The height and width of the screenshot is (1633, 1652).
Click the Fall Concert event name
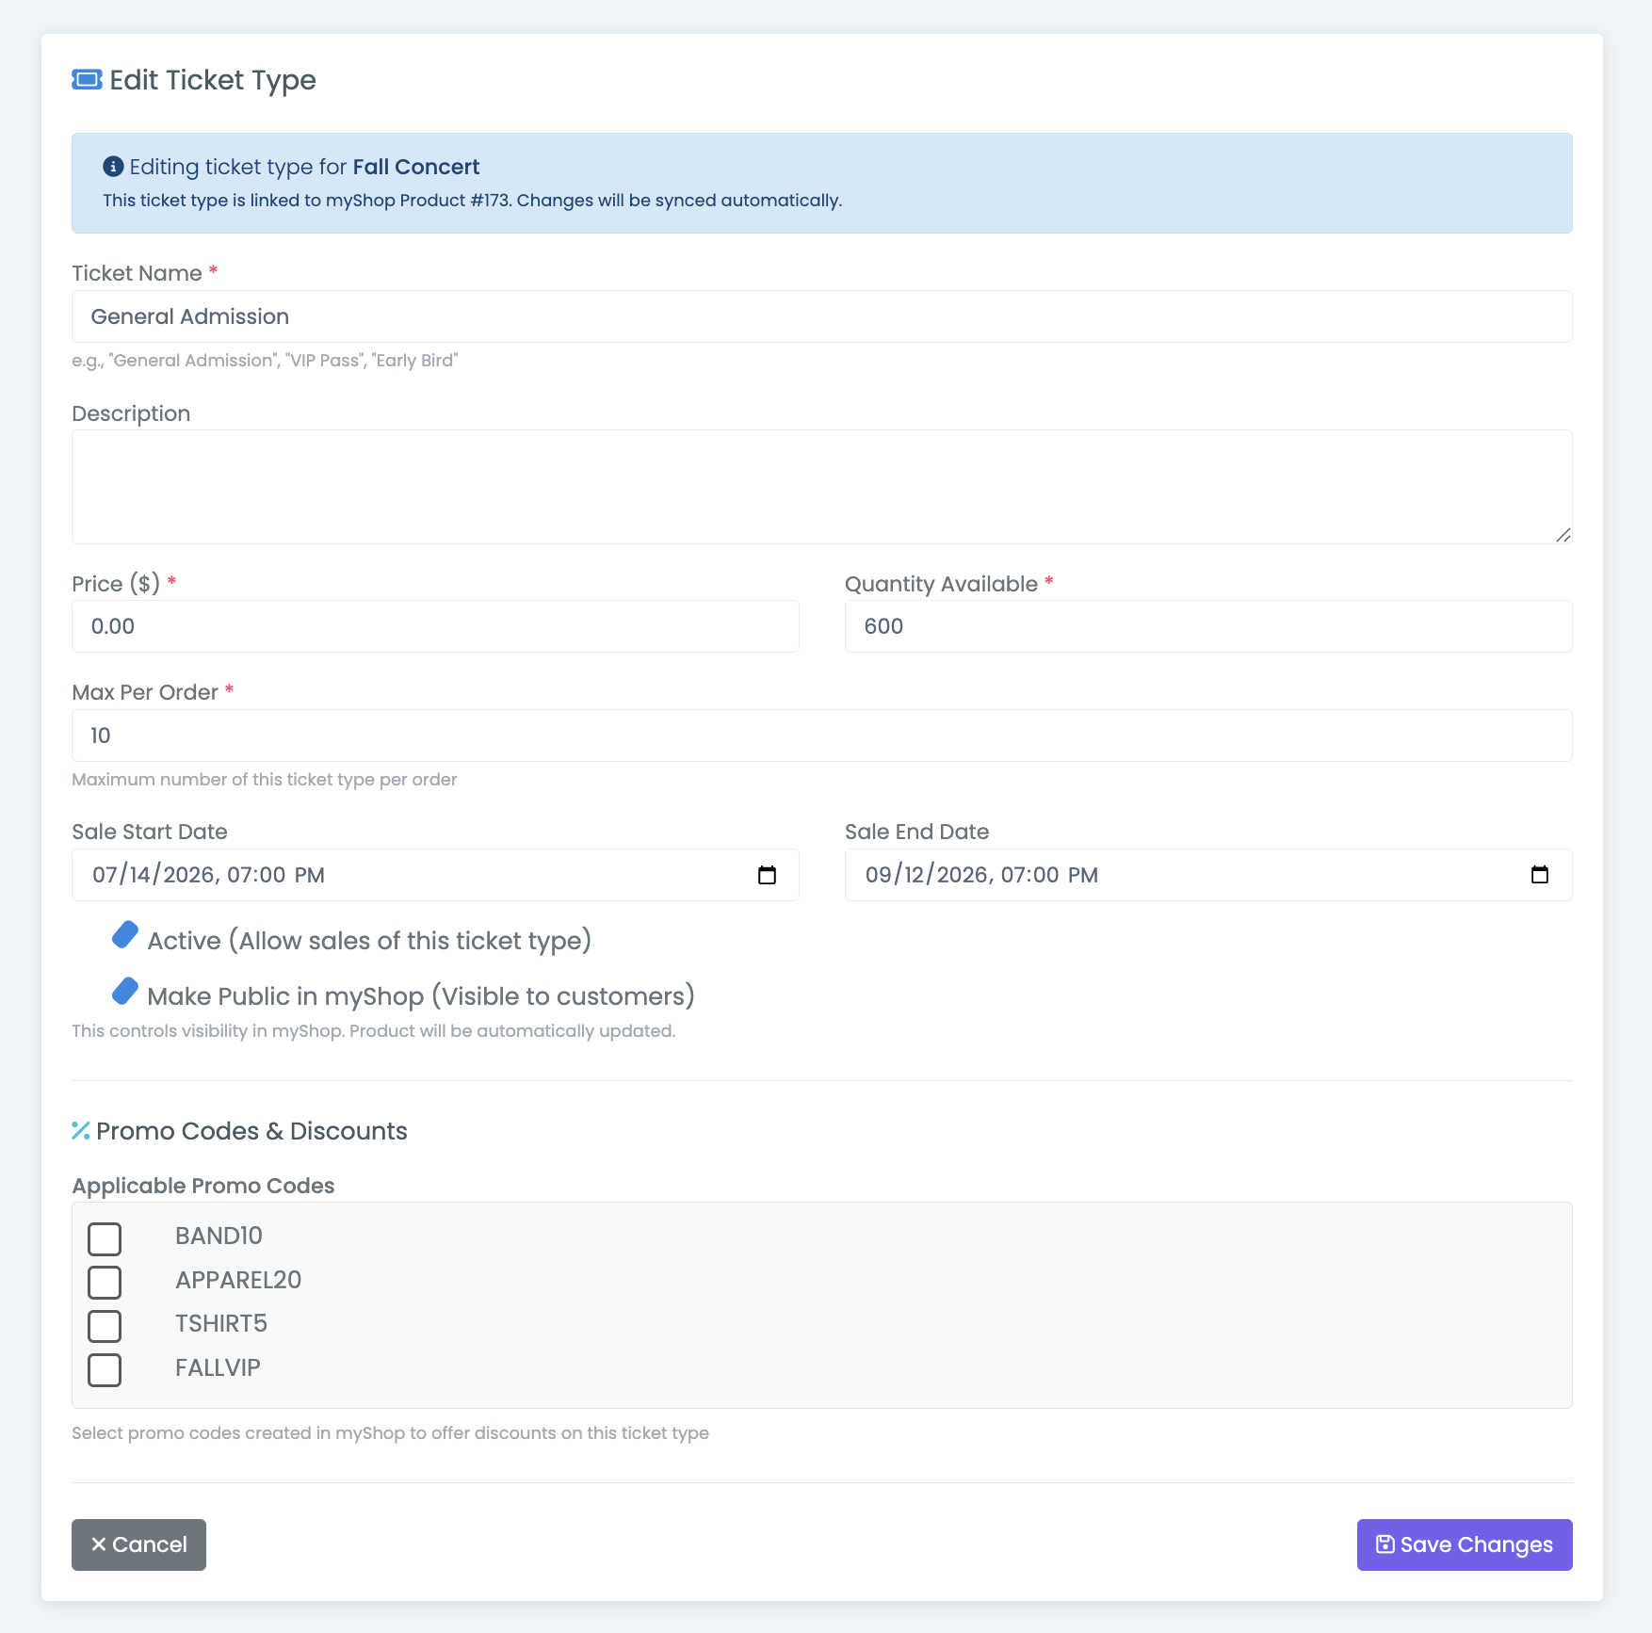(x=416, y=167)
